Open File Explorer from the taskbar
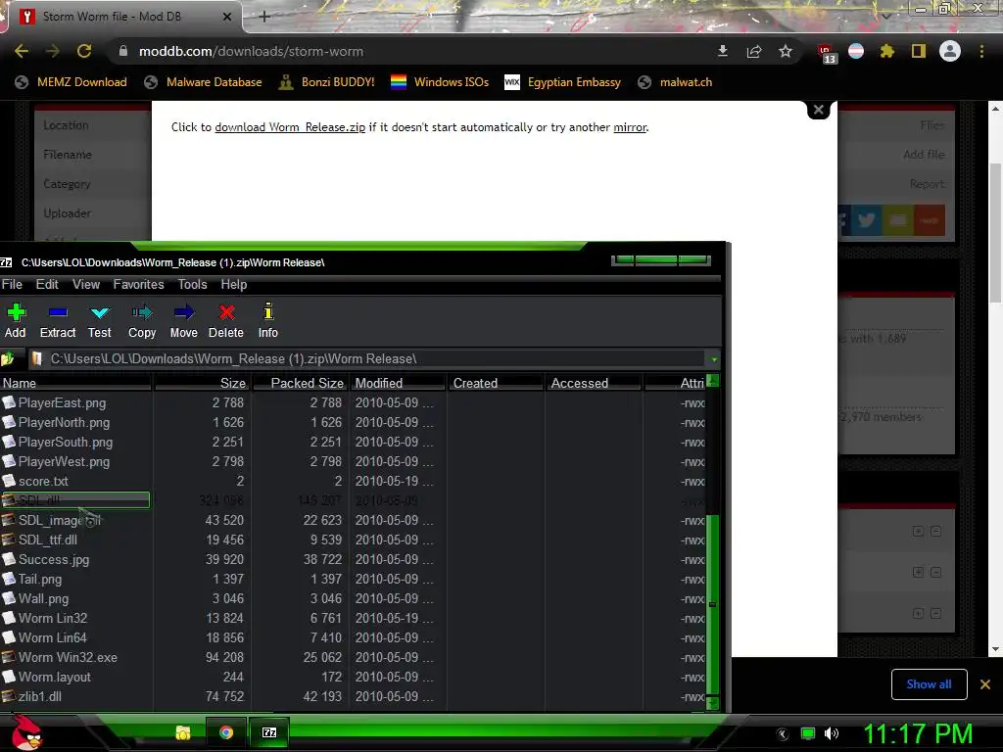The image size is (1003, 752). (183, 732)
